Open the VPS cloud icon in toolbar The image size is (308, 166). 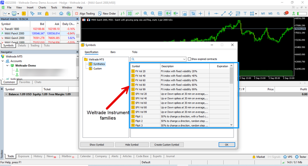tap(61, 14)
